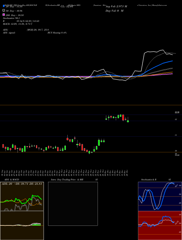Open the empty Intra Day Trading Price panel
This screenshot has width=182, height=240.
[73, 204]
